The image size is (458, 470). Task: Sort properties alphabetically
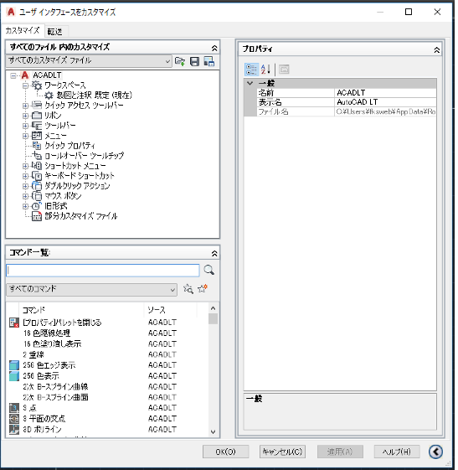(x=265, y=70)
